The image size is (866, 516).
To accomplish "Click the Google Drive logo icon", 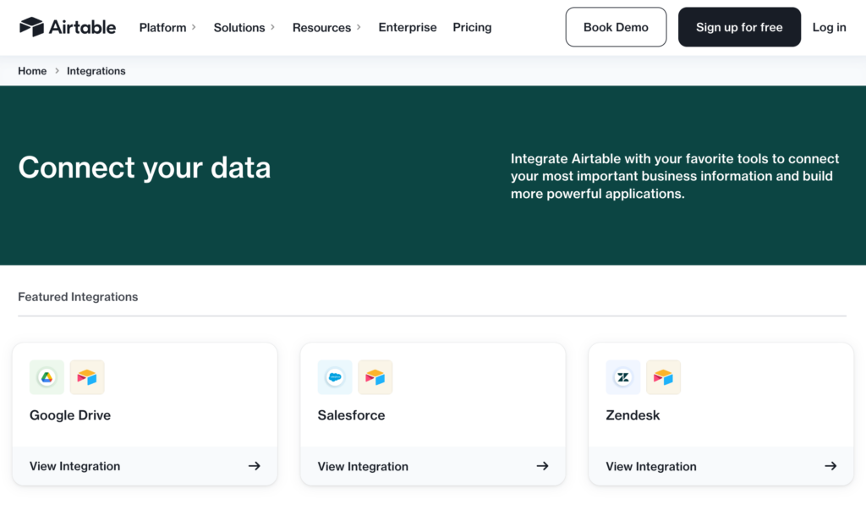I will 47,377.
